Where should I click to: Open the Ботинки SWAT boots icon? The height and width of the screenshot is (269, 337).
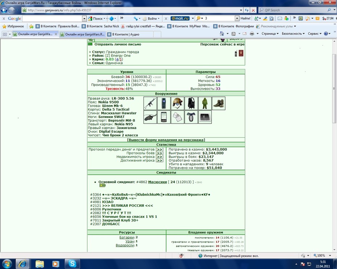(219, 103)
